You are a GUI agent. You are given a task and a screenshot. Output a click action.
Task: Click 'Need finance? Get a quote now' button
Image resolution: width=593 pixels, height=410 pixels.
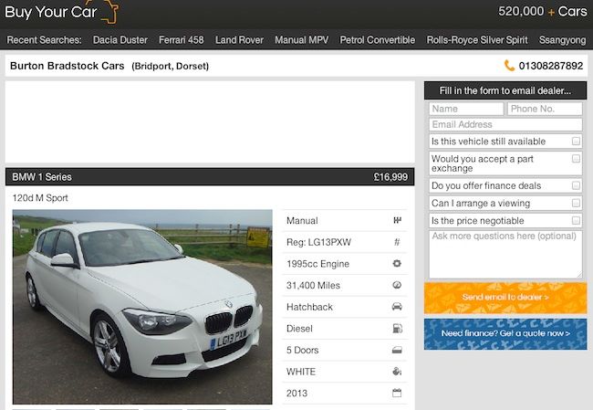point(505,334)
